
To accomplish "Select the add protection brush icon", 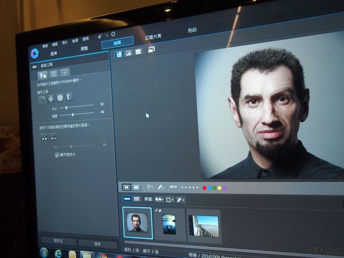I will point(44,136).
